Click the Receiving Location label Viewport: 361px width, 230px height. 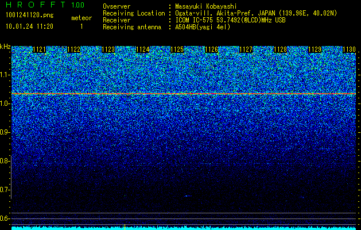point(134,13)
